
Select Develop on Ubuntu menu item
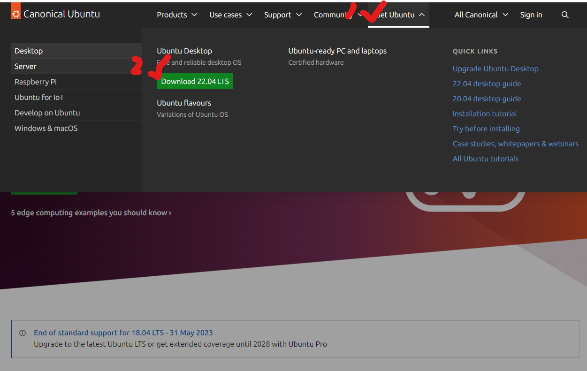pyautogui.click(x=76, y=113)
